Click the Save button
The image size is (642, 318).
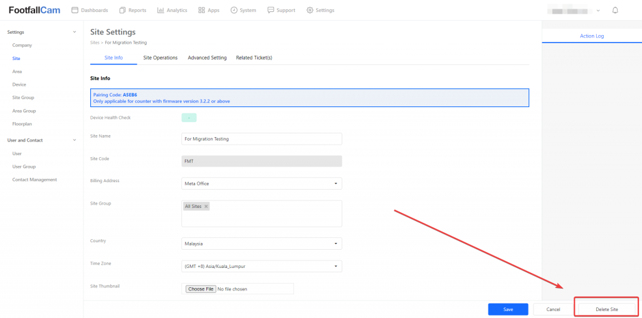click(508, 309)
